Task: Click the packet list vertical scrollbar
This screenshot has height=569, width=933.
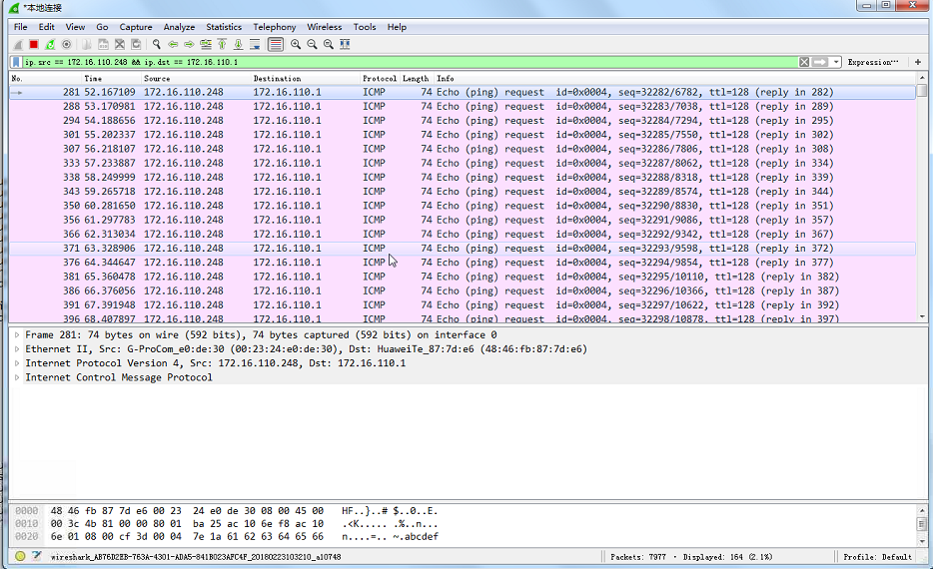Action: 922,200
